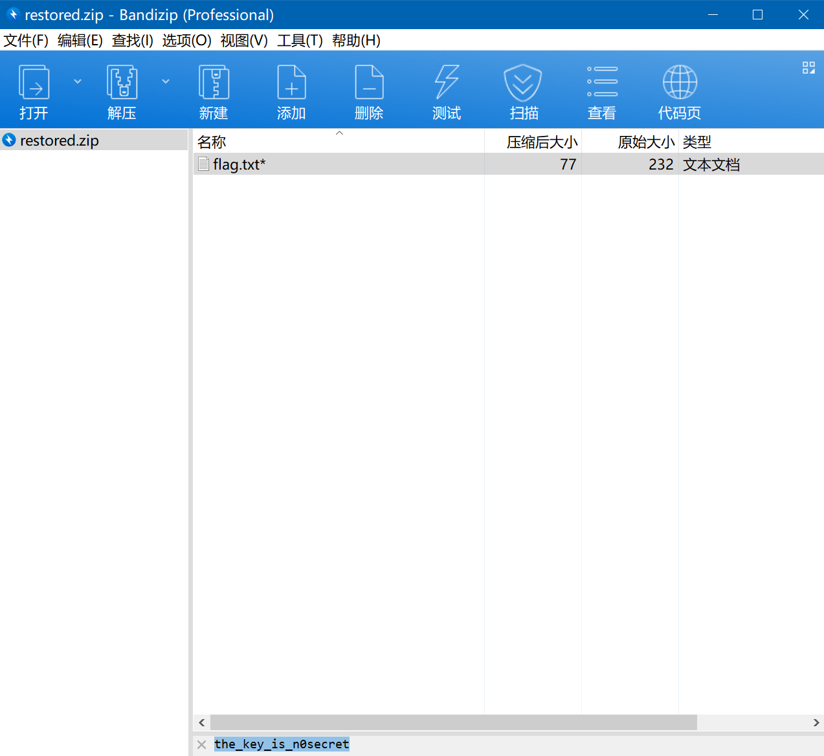
Task: Open the Tools (工具) menu
Action: tap(300, 41)
